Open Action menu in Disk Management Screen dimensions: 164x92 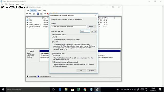pyautogui.click(x=33, y=11)
